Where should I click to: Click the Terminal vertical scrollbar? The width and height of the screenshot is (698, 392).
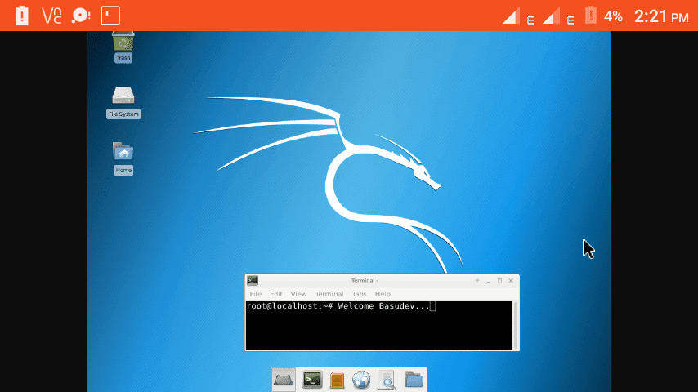click(x=516, y=325)
